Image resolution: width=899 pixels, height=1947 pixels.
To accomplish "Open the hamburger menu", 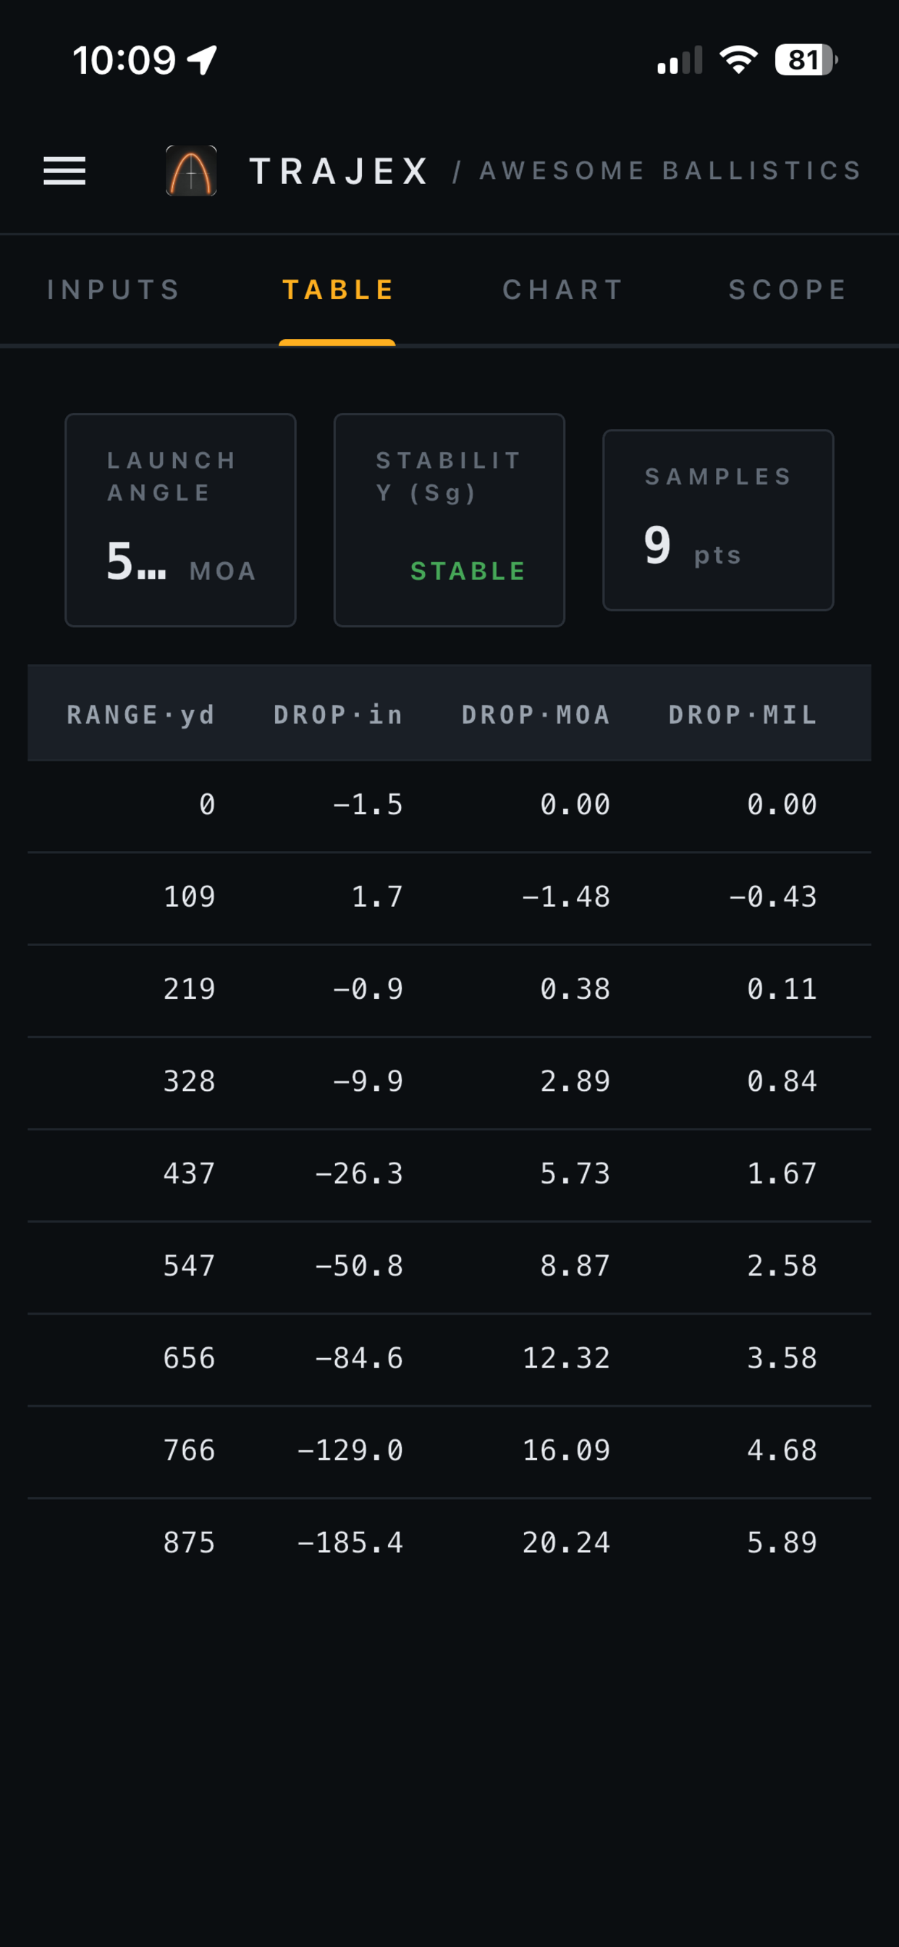I will tap(64, 171).
